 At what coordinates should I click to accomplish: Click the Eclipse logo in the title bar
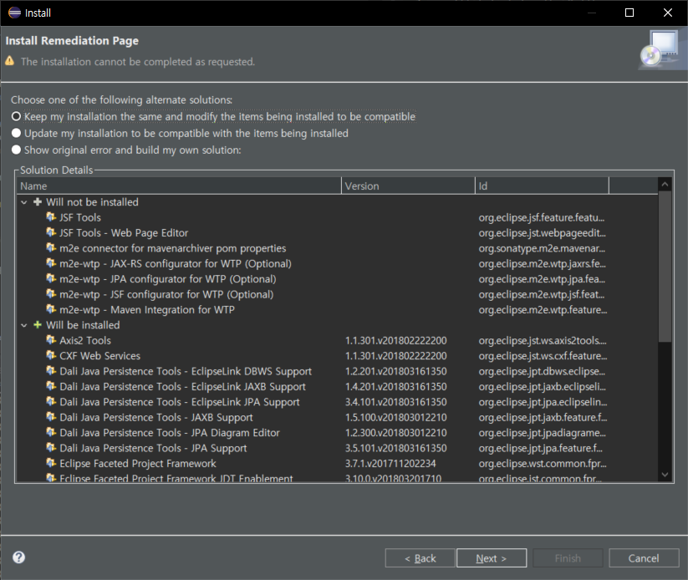point(14,13)
